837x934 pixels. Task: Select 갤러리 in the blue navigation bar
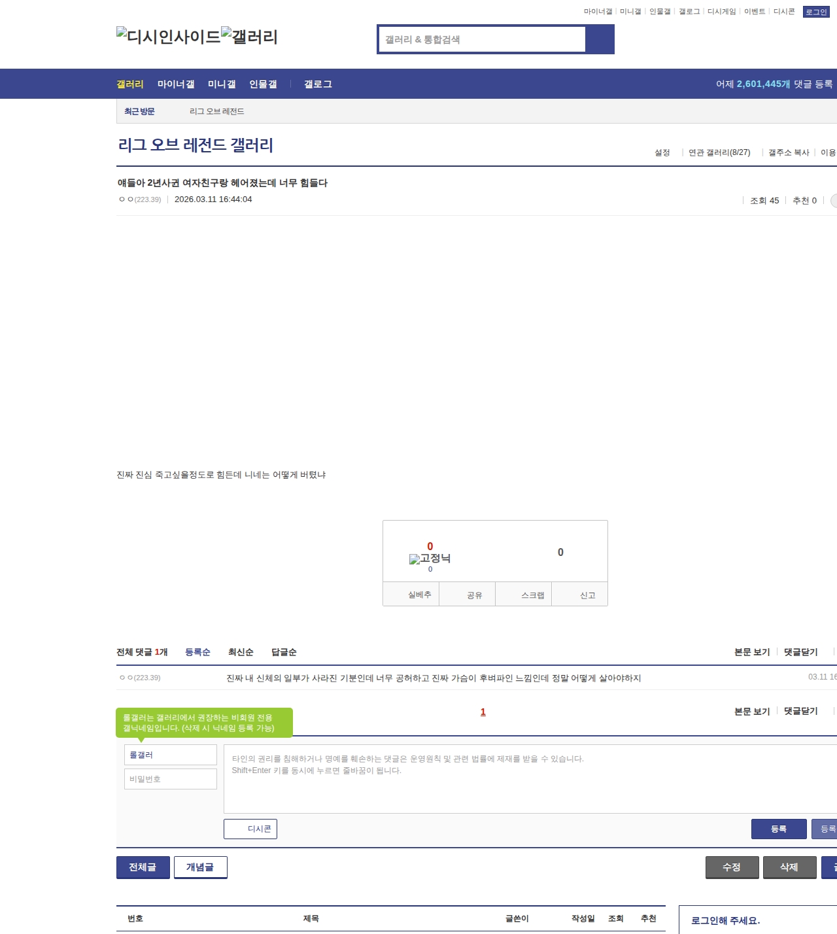point(130,84)
